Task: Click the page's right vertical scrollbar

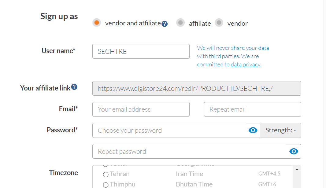Action: (x=324, y=92)
